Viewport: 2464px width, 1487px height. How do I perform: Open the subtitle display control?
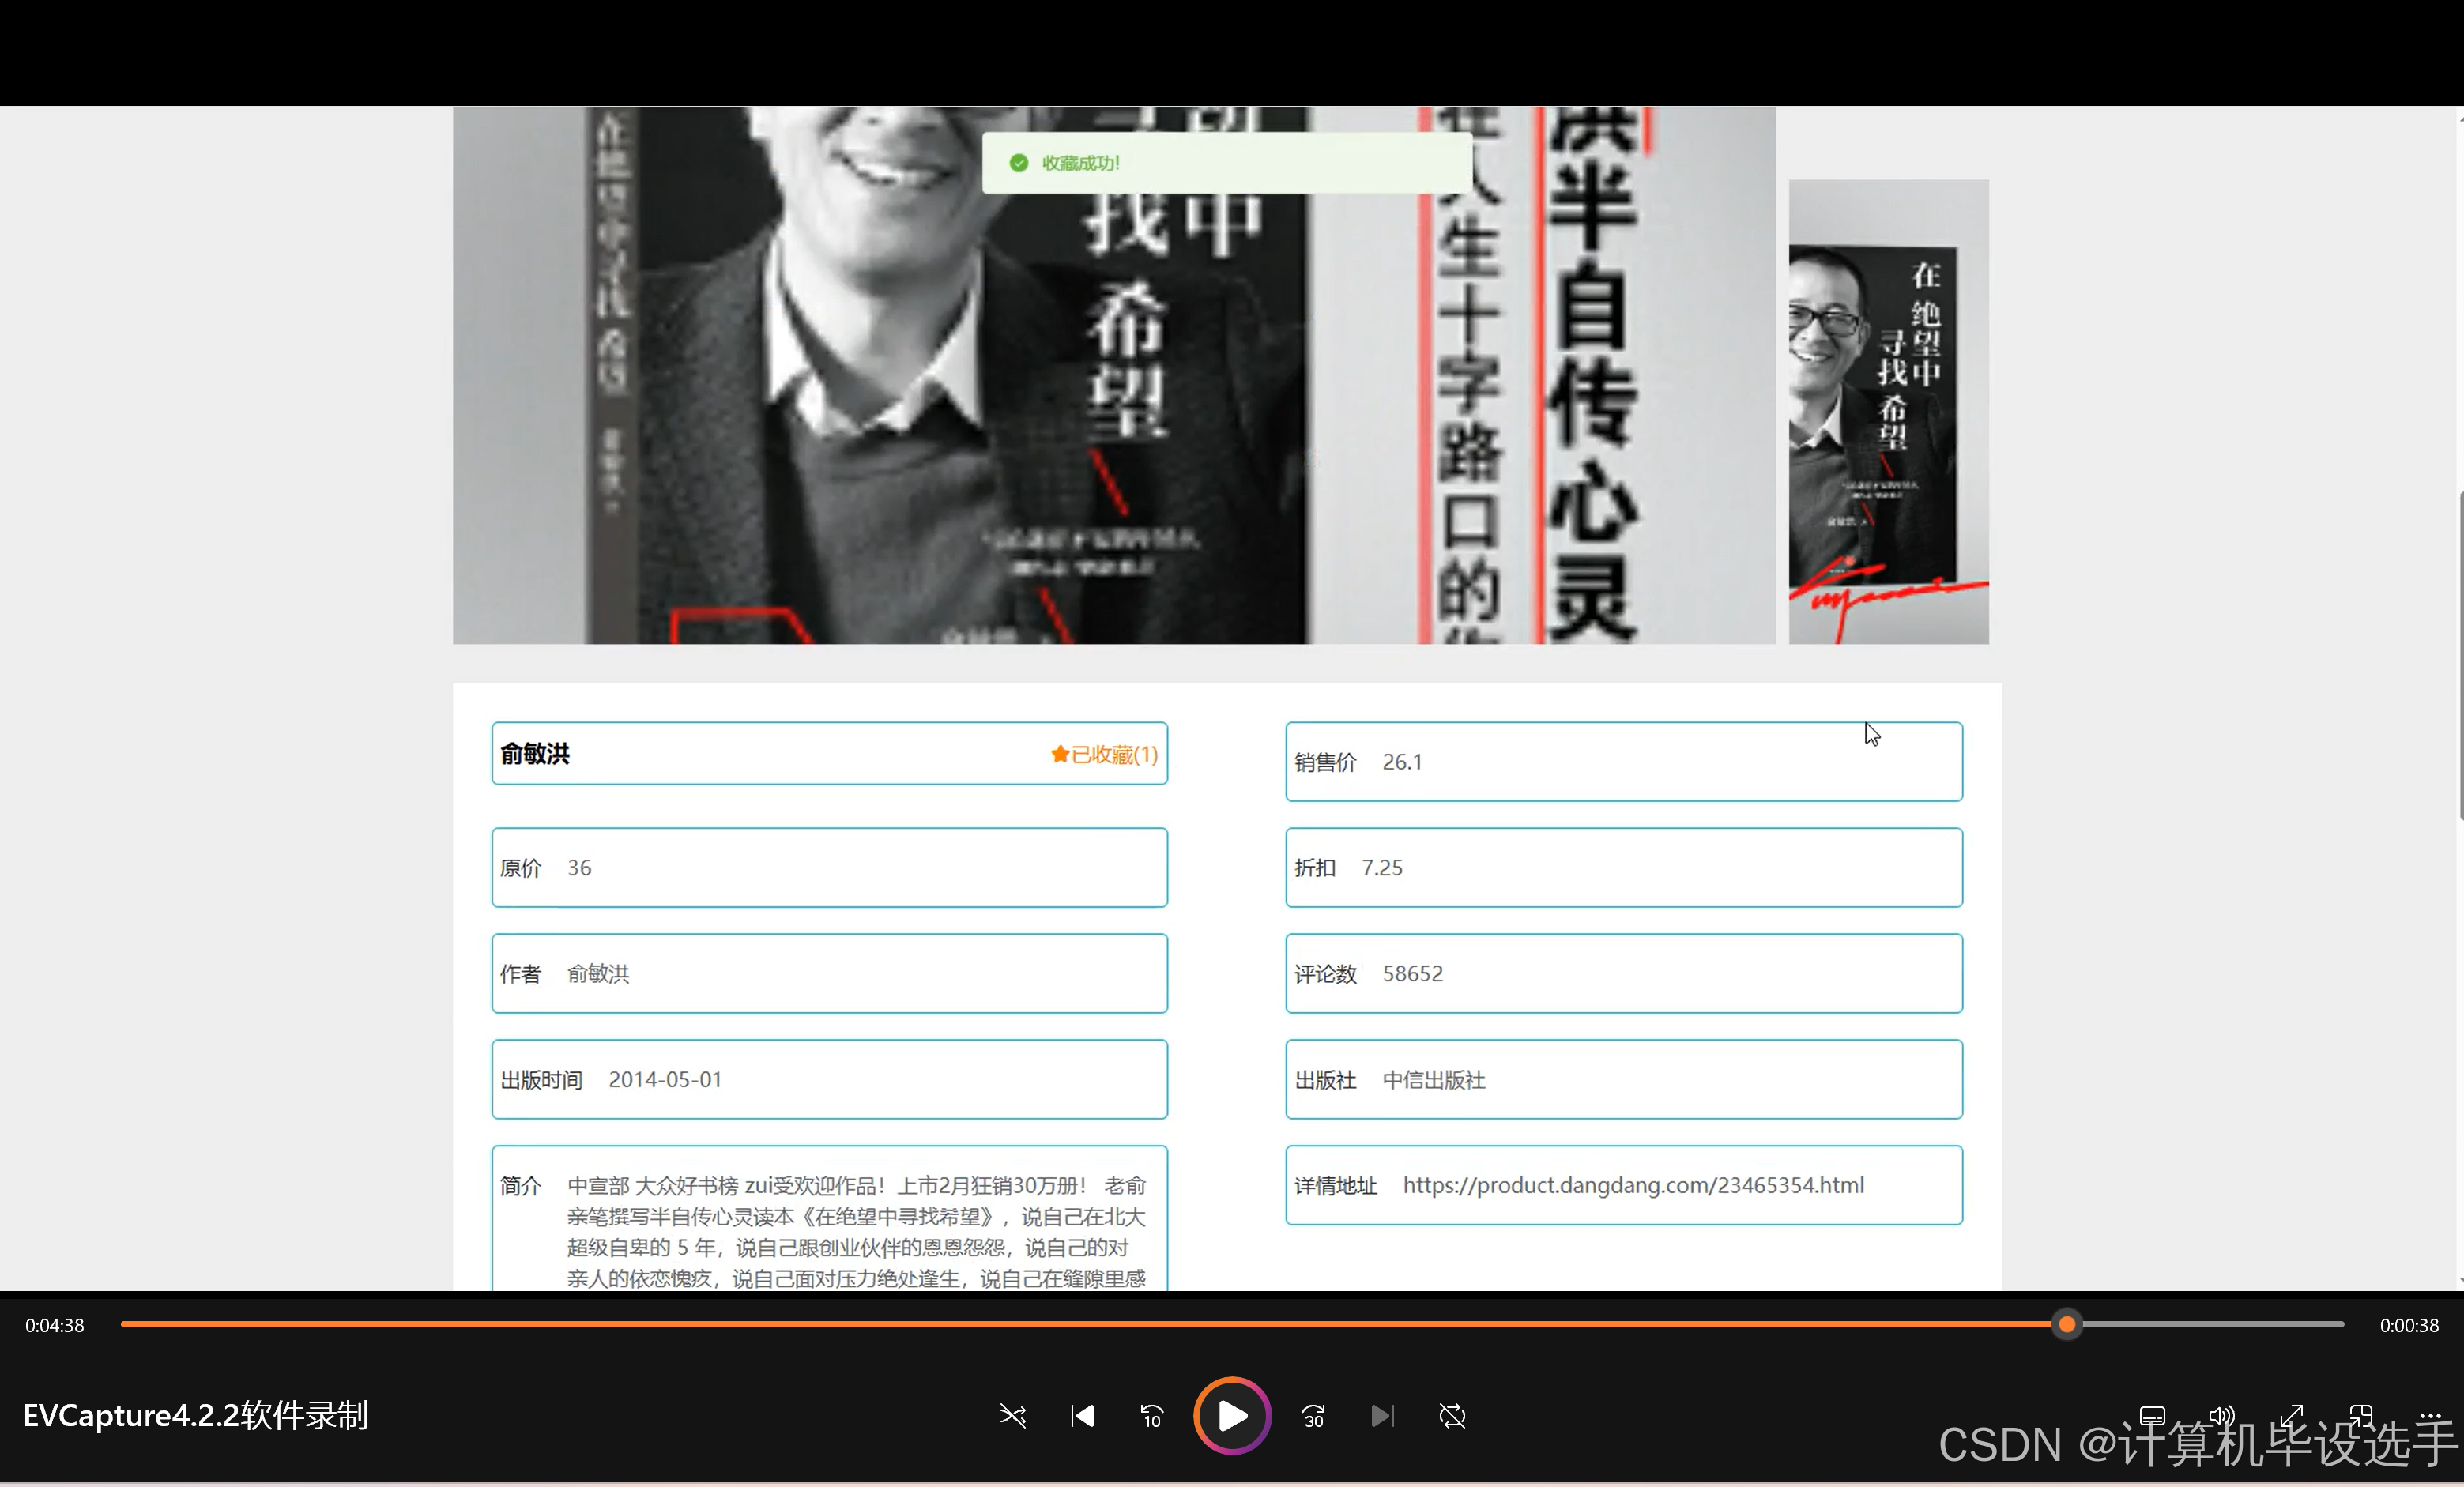[x=2152, y=1414]
